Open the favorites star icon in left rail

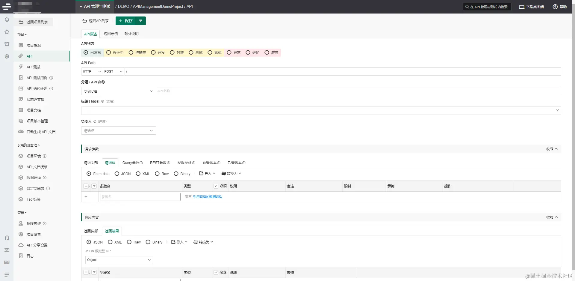[x=7, y=32]
